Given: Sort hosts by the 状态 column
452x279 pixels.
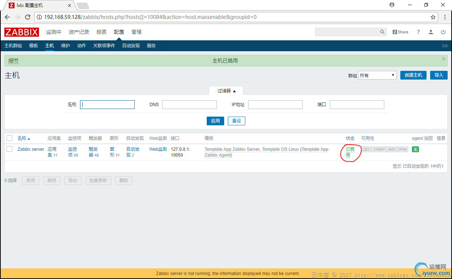Looking at the screenshot, I should pos(350,138).
